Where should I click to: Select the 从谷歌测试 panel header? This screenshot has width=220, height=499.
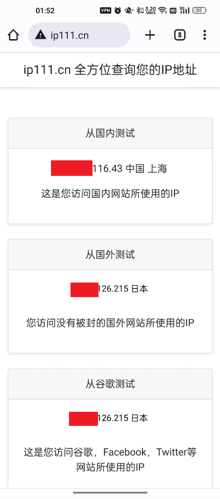coord(110,384)
